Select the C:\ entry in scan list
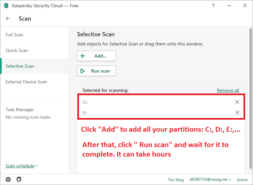Screen dimensions: 253x185 point(85,102)
